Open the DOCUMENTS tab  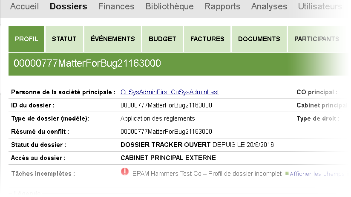[259, 39]
